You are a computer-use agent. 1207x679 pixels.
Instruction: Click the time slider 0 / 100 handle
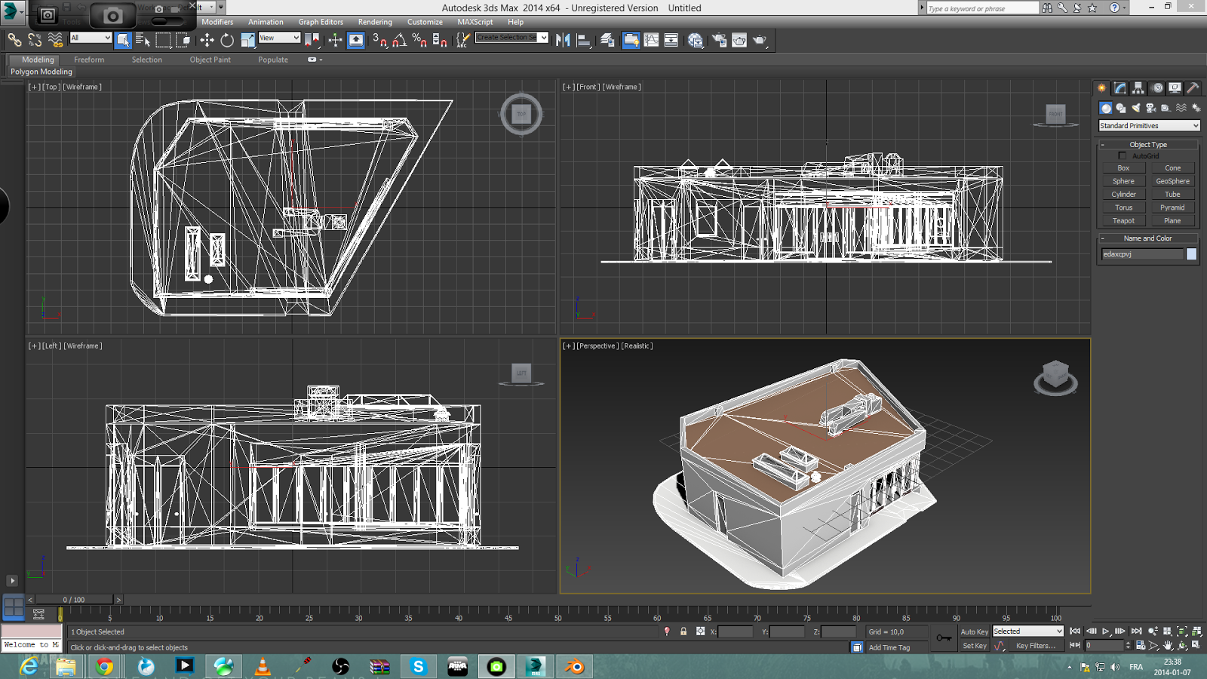[x=74, y=600]
